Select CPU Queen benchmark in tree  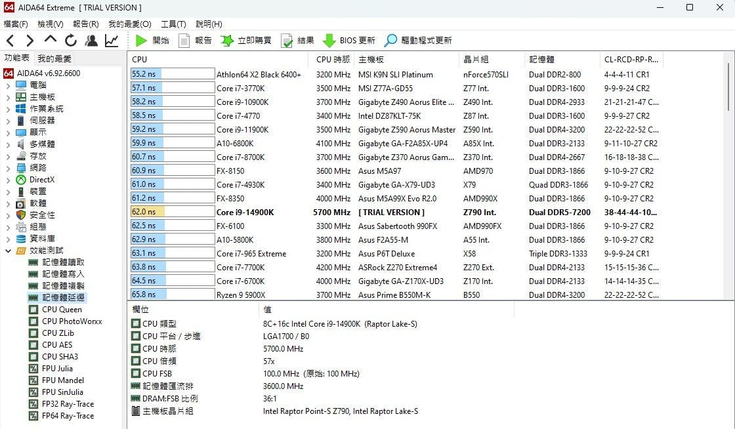[x=62, y=310]
